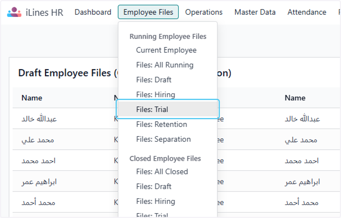Open Files: Draft under Running Employee Files
The image size is (341, 218).
click(x=154, y=80)
